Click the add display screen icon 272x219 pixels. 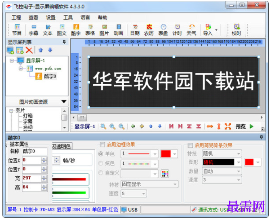tap(10, 50)
